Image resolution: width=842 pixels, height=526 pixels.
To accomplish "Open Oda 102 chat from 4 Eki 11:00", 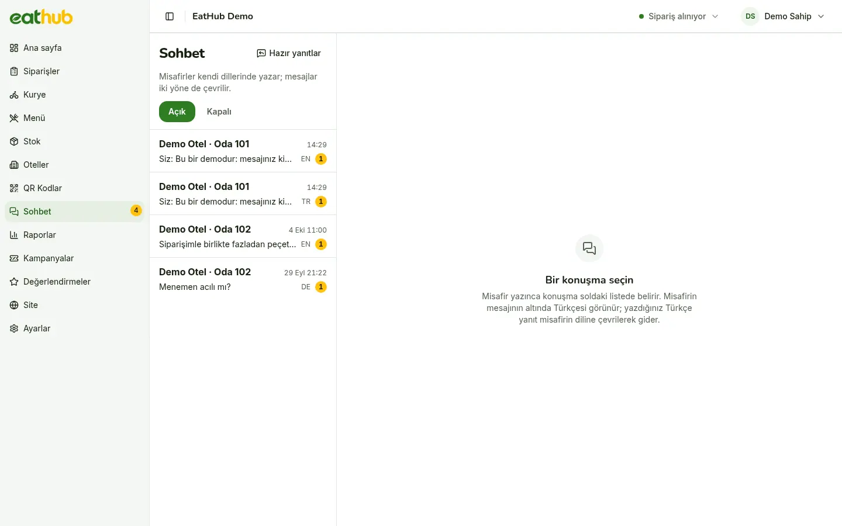I will [x=243, y=236].
